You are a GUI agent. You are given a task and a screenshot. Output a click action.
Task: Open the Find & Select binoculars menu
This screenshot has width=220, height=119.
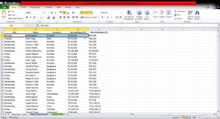tap(197, 15)
